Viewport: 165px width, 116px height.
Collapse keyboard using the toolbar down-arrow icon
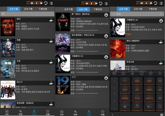click(x=160, y=73)
